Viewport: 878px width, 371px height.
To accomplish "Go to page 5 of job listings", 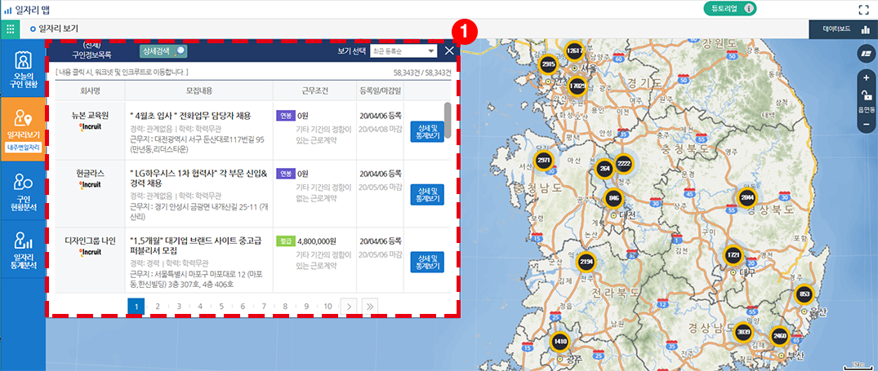I will coord(221,306).
